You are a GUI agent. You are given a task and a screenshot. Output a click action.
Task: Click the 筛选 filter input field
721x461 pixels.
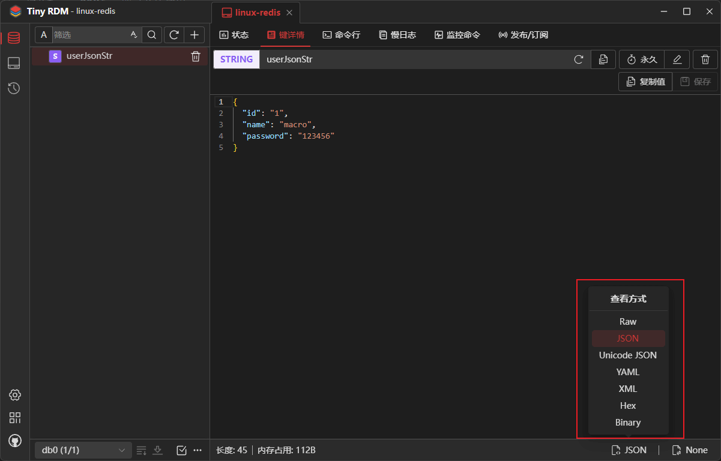pos(90,35)
